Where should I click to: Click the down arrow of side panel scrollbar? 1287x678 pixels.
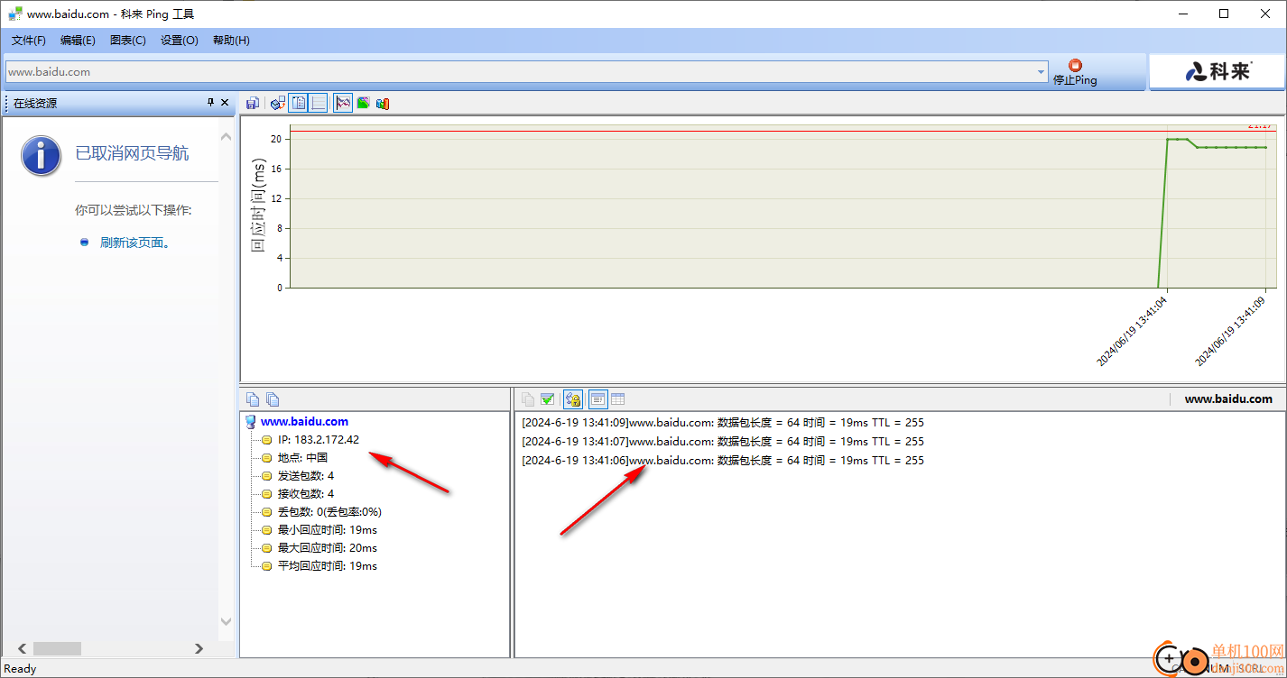(x=227, y=621)
